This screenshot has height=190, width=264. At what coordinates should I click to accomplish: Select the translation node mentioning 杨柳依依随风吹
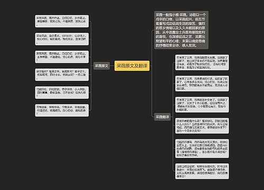tap(202, 171)
